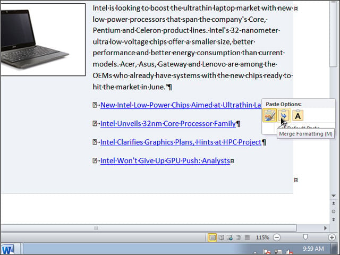Switch to Web Layout view

pyautogui.click(x=229, y=237)
